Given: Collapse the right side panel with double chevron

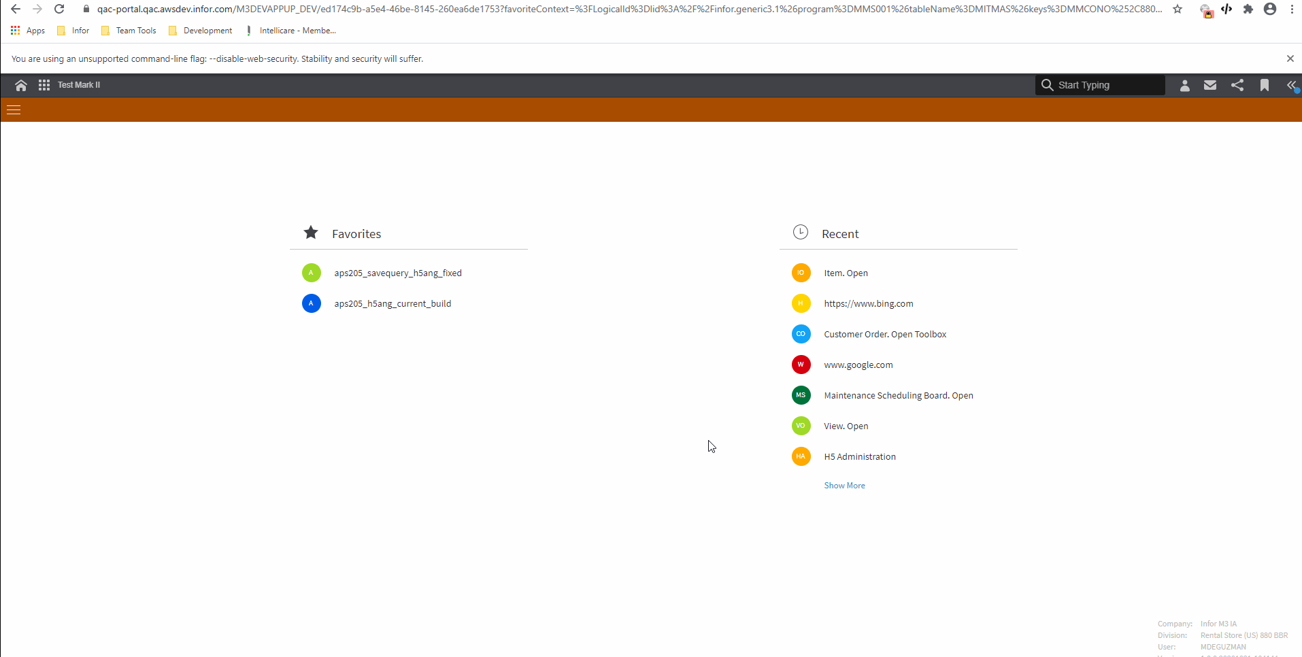Looking at the screenshot, I should tap(1292, 85).
